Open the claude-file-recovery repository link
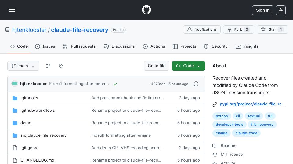The image size is (293, 164). tap(80, 30)
